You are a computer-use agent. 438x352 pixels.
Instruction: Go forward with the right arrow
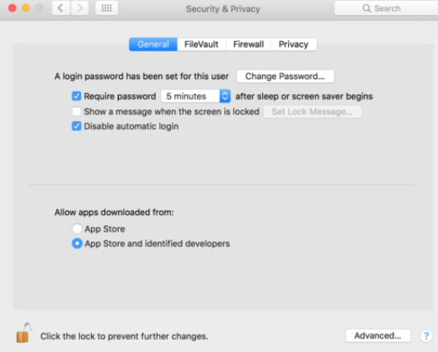pyautogui.click(x=80, y=8)
